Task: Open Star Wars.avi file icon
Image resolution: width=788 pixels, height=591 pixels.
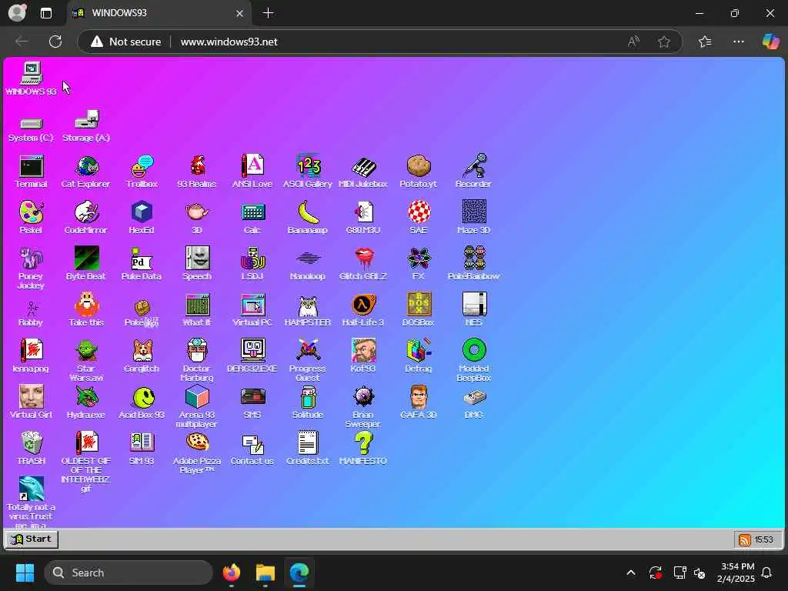Action: (x=86, y=360)
